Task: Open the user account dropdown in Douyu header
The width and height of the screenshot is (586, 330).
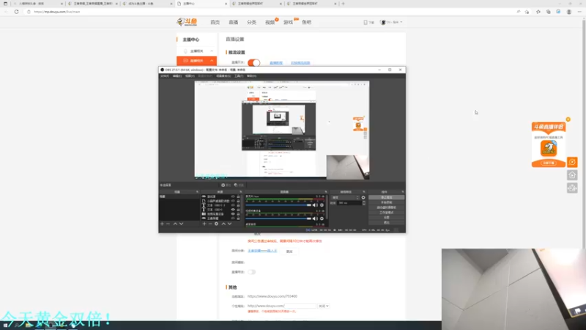Action: pos(392,22)
